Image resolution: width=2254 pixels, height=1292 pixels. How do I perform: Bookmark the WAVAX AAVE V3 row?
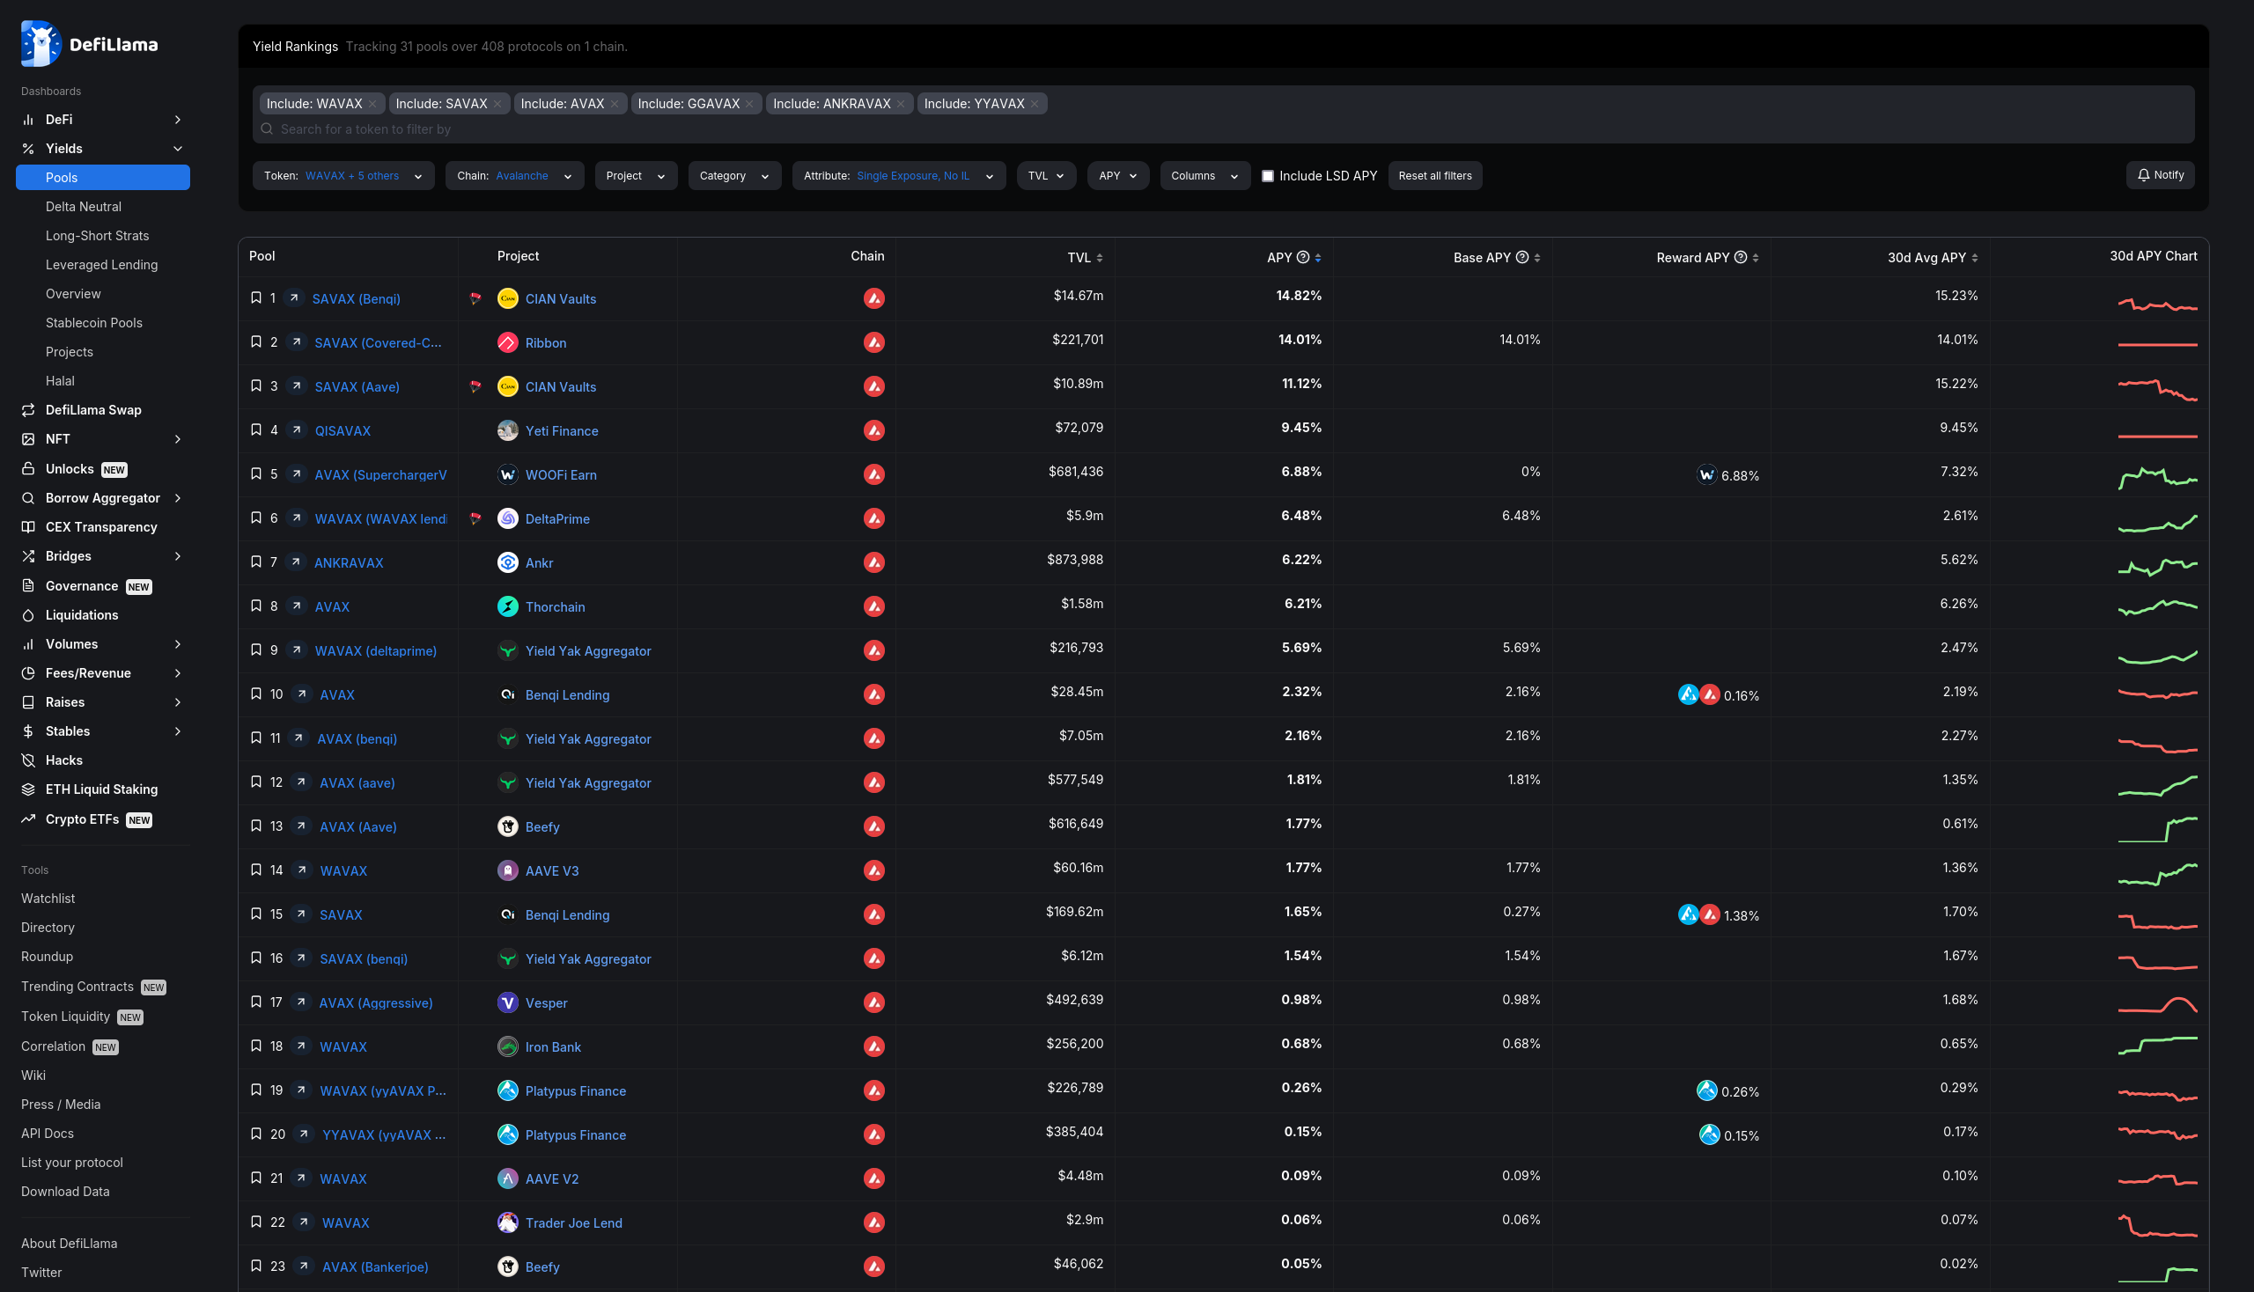click(255, 870)
